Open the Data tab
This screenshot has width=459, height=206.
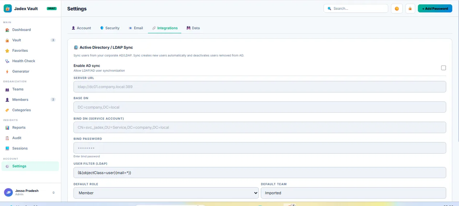[193, 28]
